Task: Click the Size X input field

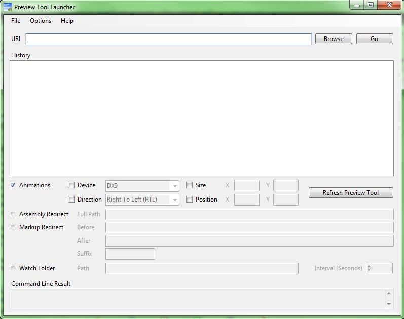Action: (x=246, y=186)
